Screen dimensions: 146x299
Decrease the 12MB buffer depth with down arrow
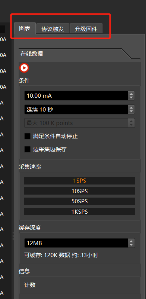(x=131, y=245)
